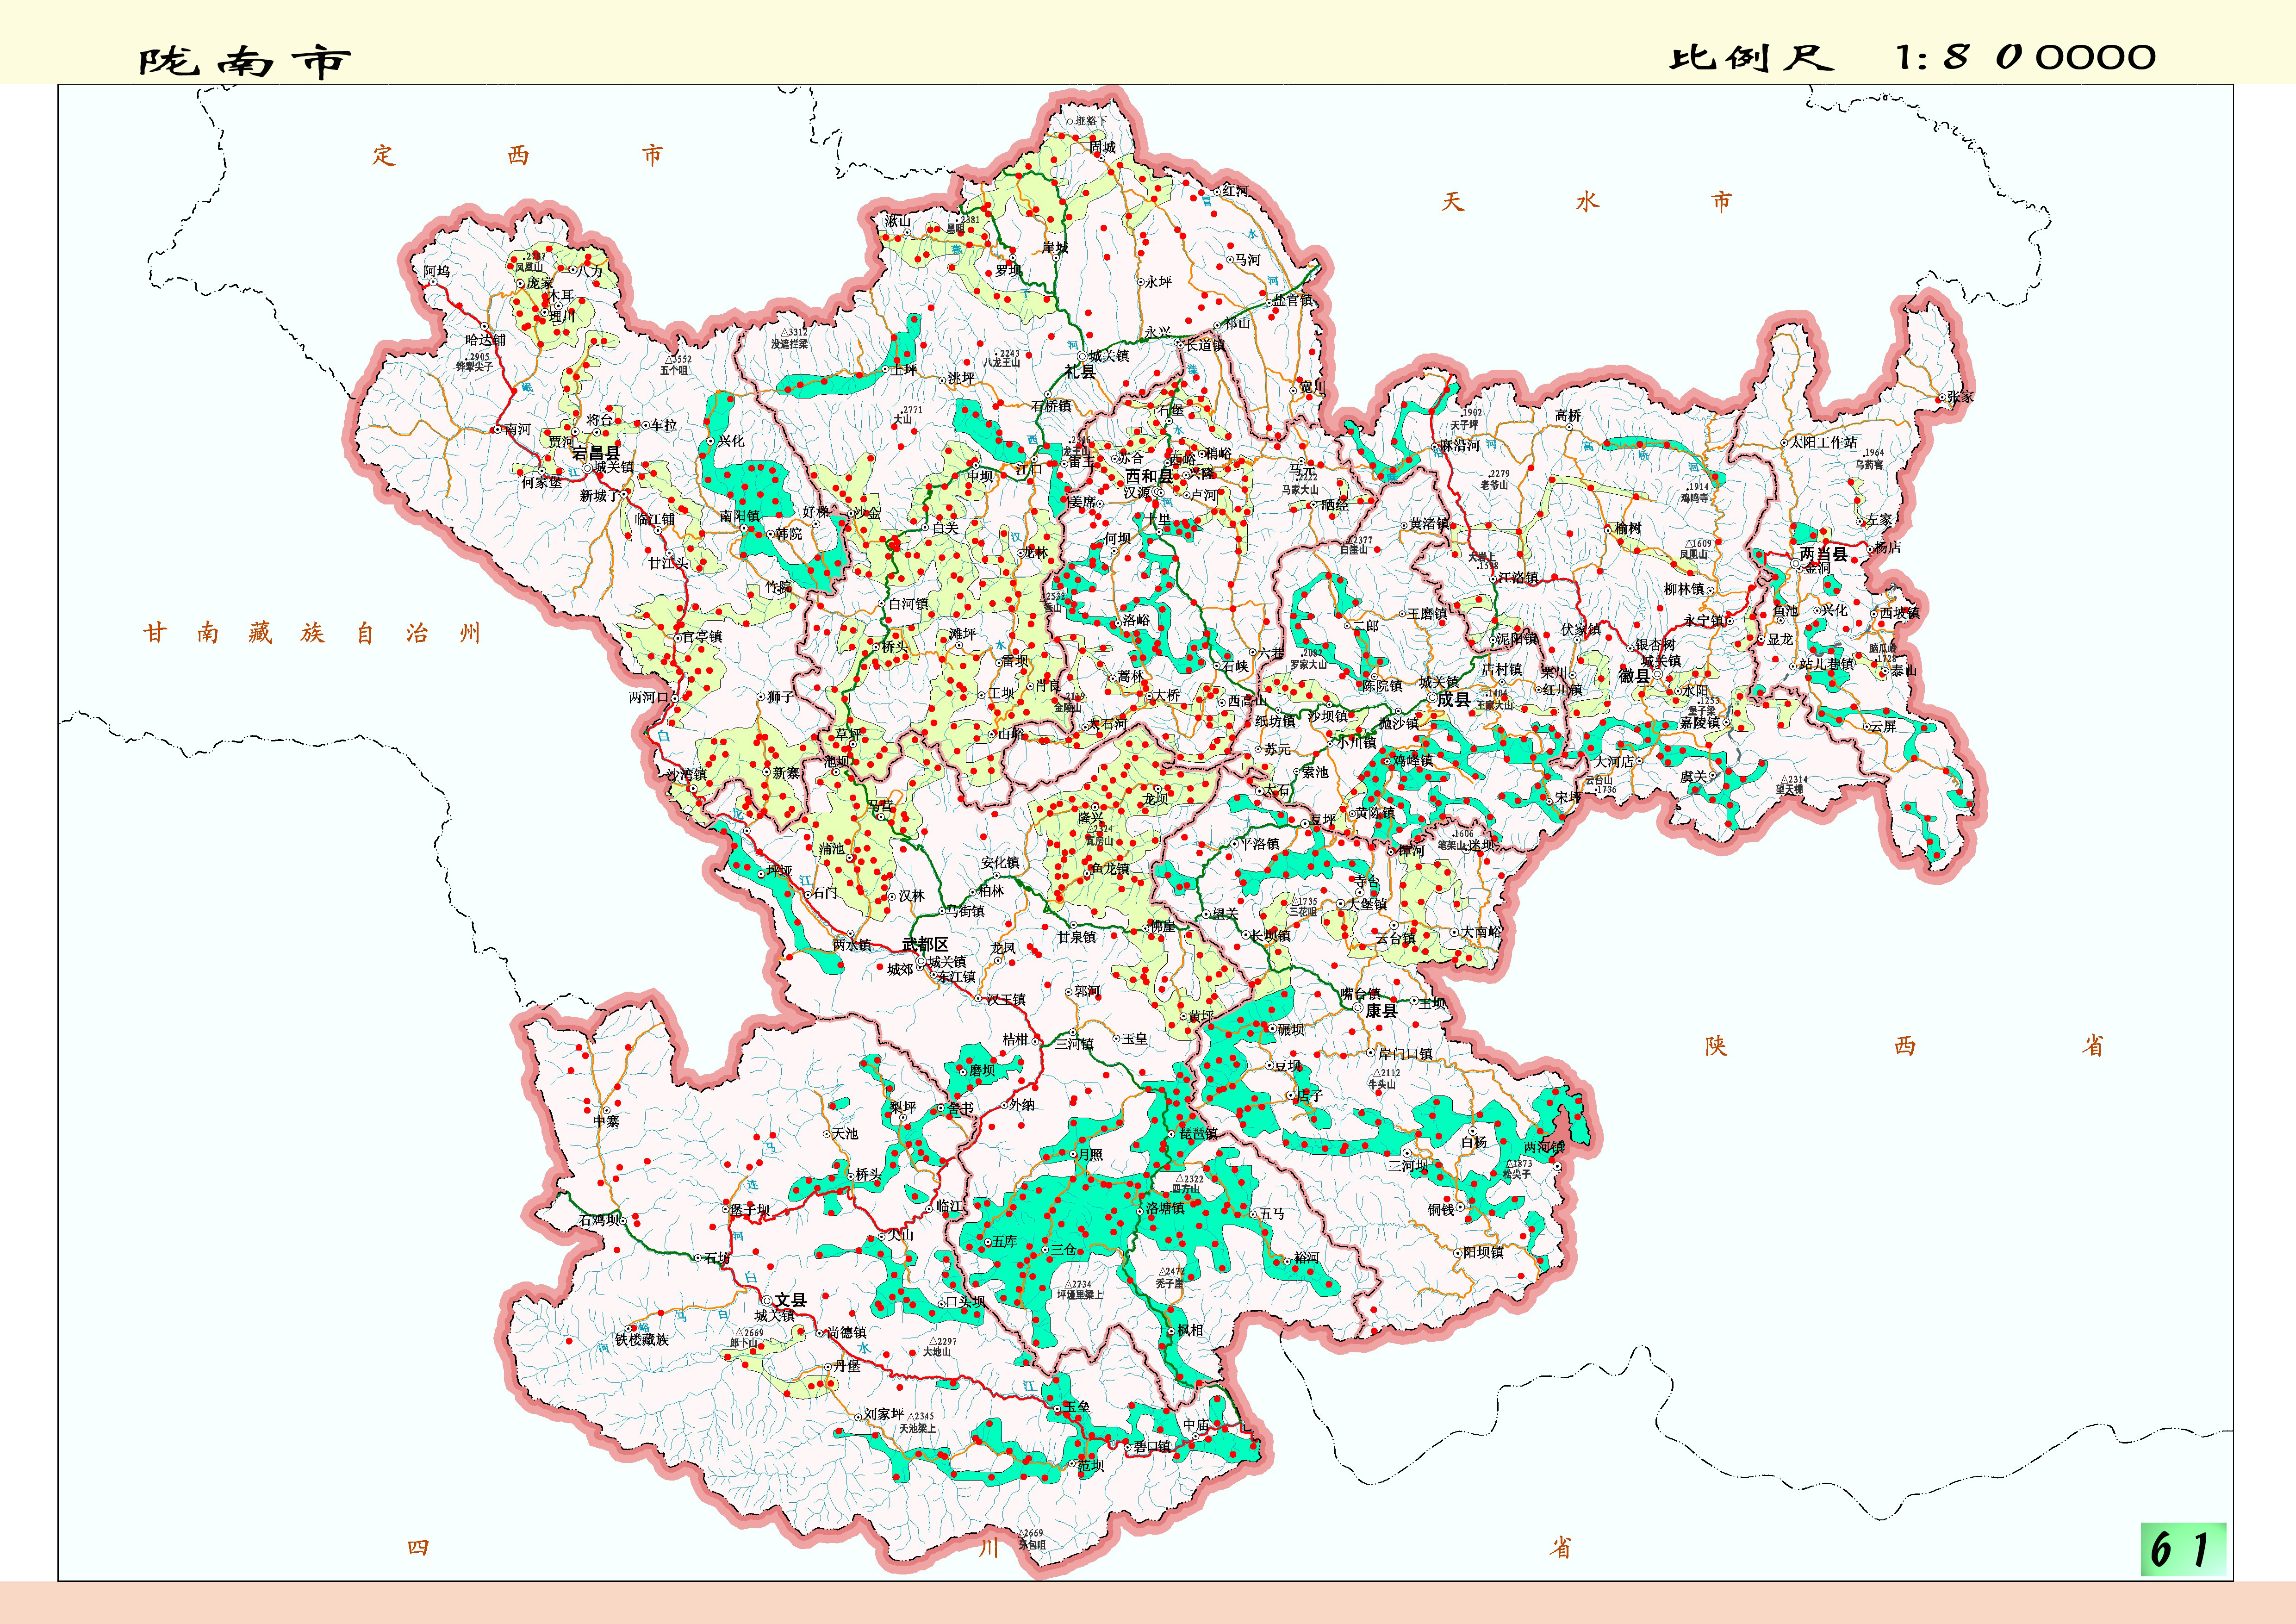This screenshot has height=1624, width=2296.
Task: Click the 刘家坪 place label
Action: (x=884, y=1414)
